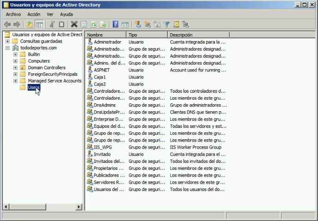
Task: Click the tree pane horizontal scrollbar thumb
Action: click(x=27, y=207)
